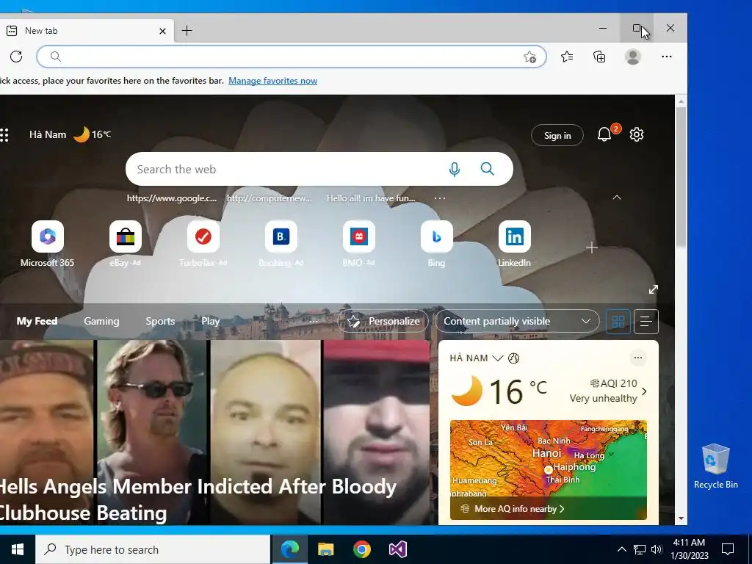Image resolution: width=752 pixels, height=564 pixels.
Task: Click the Personalize button
Action: [383, 322]
